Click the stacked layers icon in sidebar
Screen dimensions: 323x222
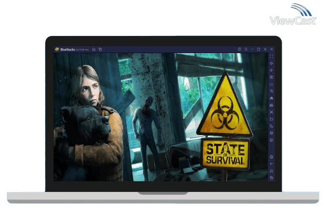pos(271,133)
